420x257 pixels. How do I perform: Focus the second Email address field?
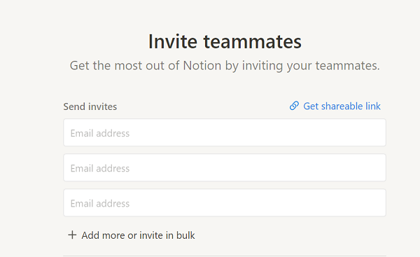pyautogui.click(x=225, y=168)
